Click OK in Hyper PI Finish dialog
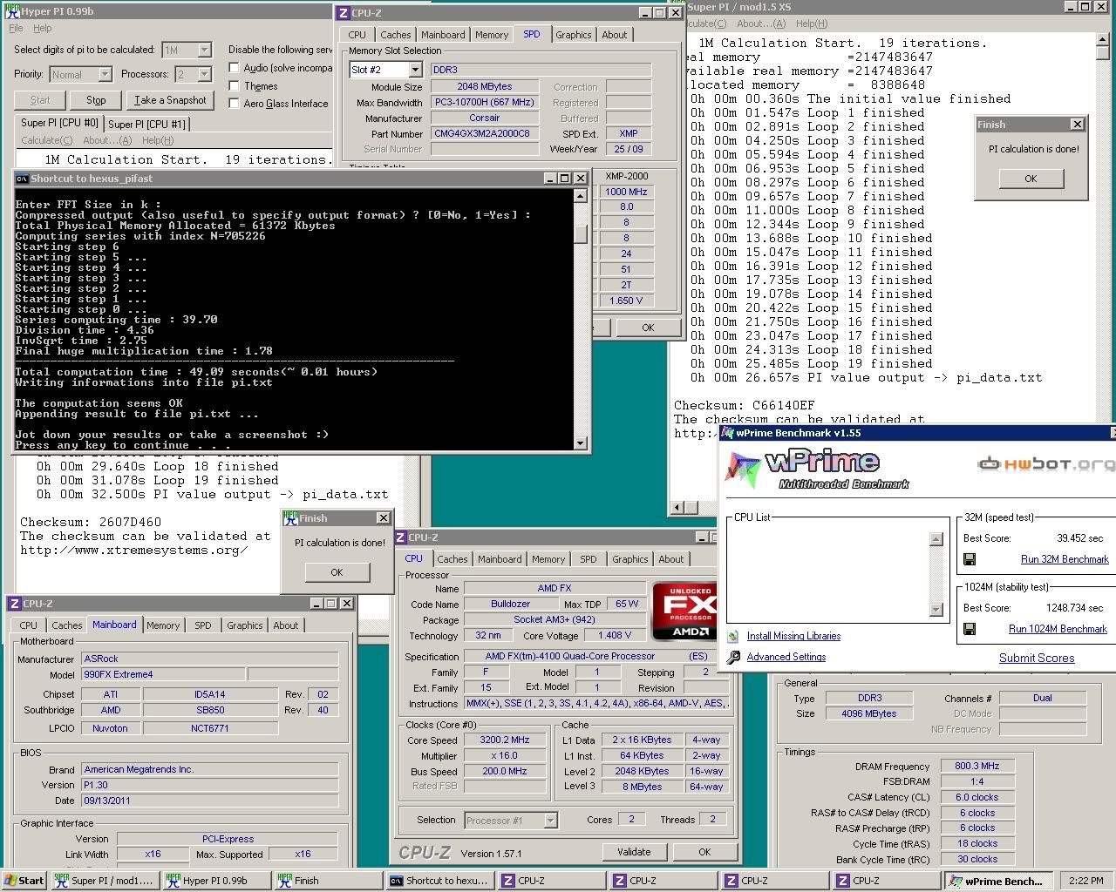This screenshot has height=892, width=1116. click(337, 572)
